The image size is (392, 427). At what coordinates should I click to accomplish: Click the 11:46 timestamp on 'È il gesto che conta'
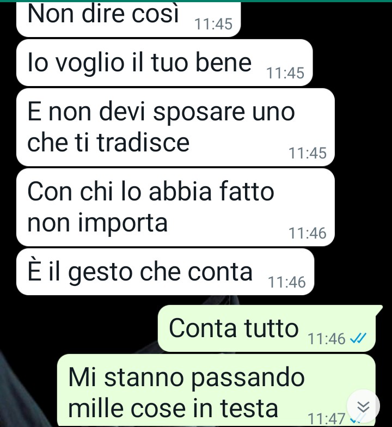pos(286,282)
